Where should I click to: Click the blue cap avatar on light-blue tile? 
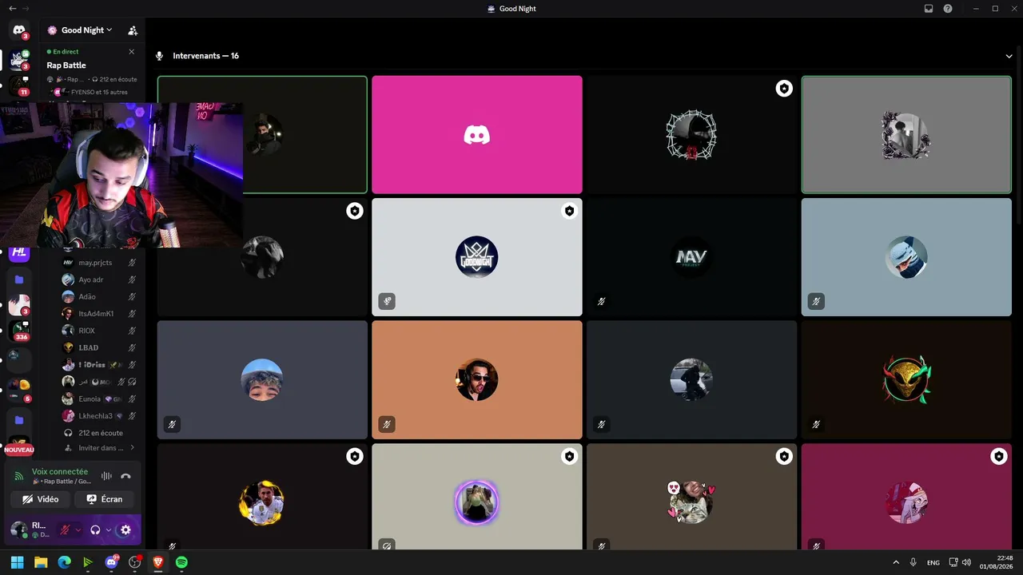906,257
